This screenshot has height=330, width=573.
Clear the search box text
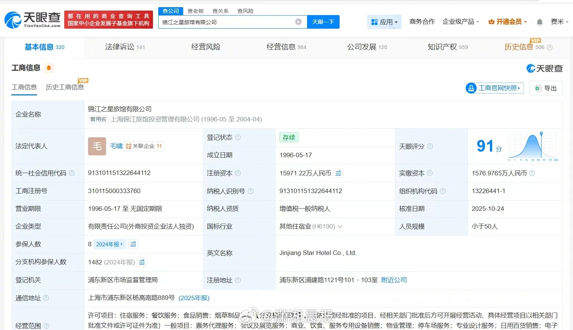pyautogui.click(x=298, y=22)
